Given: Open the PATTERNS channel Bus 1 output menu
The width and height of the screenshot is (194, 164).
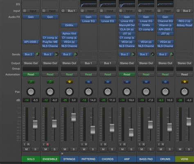Looking at the screenshot, I should pyautogui.click(x=88, y=63).
